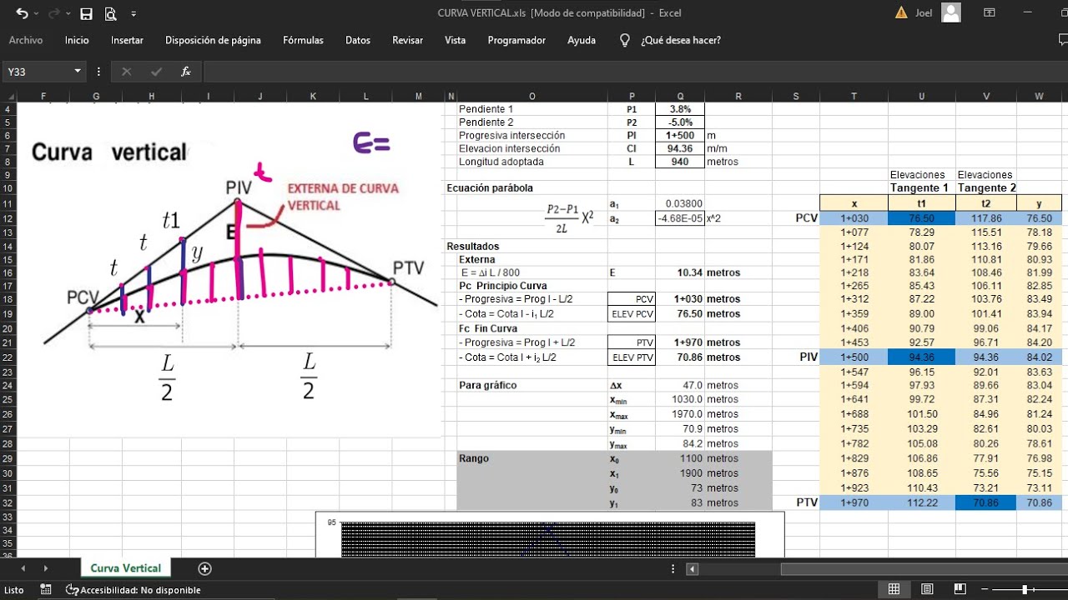Add a new sheet with plus icon
1068x600 pixels.
(x=204, y=568)
